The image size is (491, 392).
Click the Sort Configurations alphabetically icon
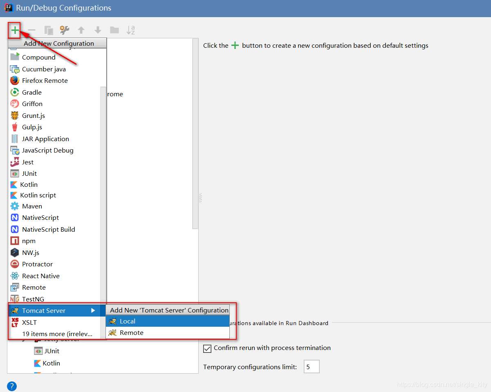pos(131,30)
